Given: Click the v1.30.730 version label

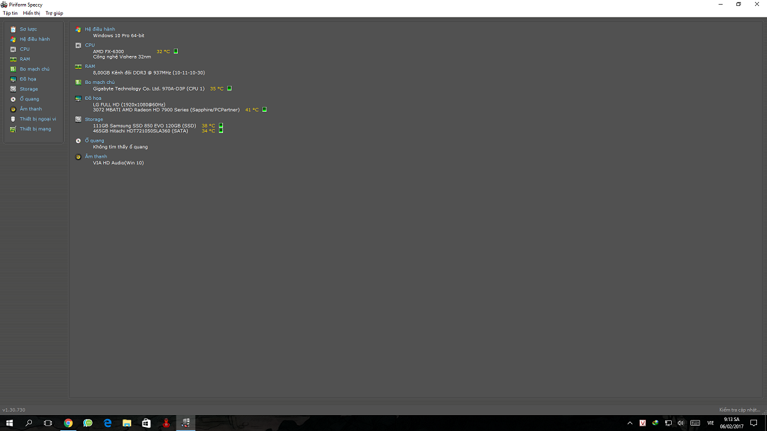Looking at the screenshot, I should click(14, 410).
